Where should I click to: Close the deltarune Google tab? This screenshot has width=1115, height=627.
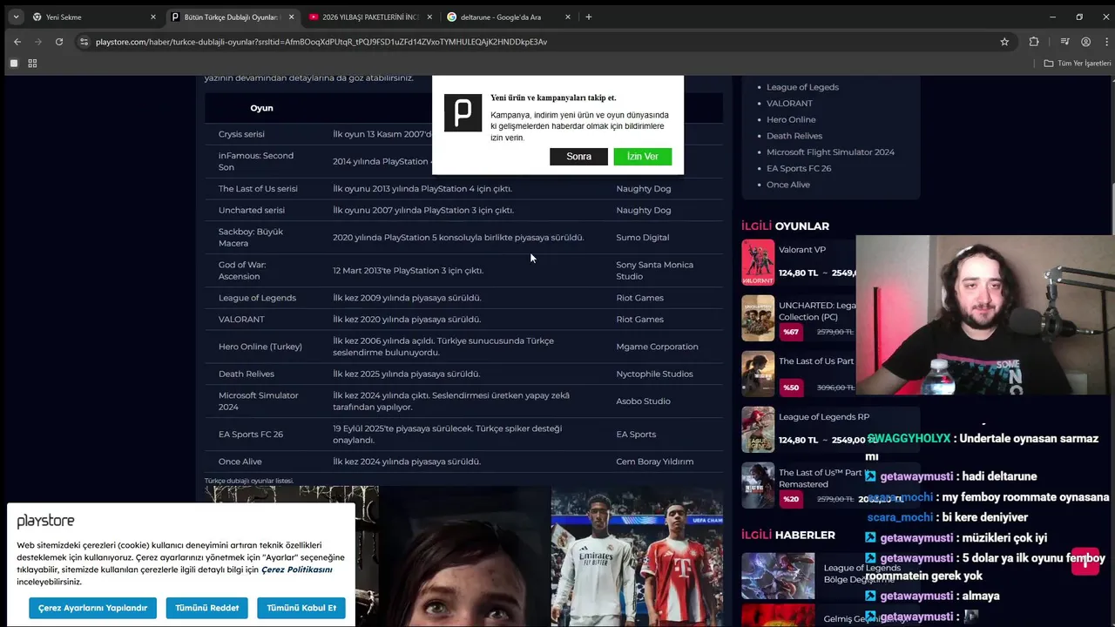[x=568, y=17]
